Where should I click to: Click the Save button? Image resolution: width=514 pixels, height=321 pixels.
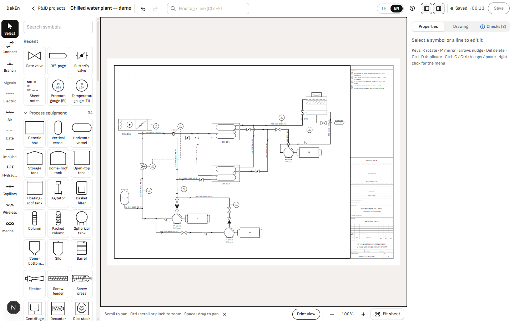click(499, 9)
